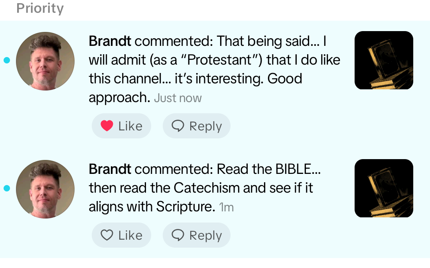Tap the name Brandt in the "Read the BIBLE" notification
Viewport: 430px width, 268px height.
coord(110,169)
